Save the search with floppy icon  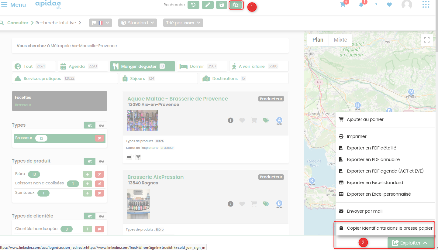tap(222, 5)
